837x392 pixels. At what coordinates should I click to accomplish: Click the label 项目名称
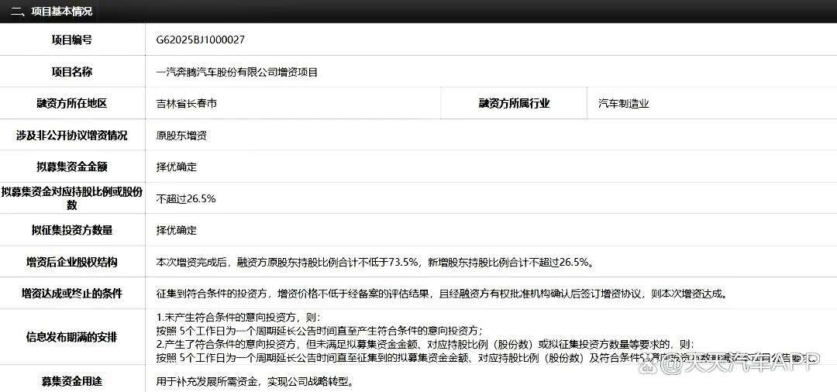(x=72, y=71)
